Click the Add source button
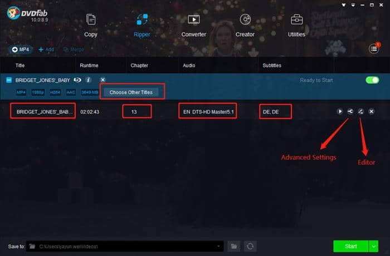 (46, 50)
